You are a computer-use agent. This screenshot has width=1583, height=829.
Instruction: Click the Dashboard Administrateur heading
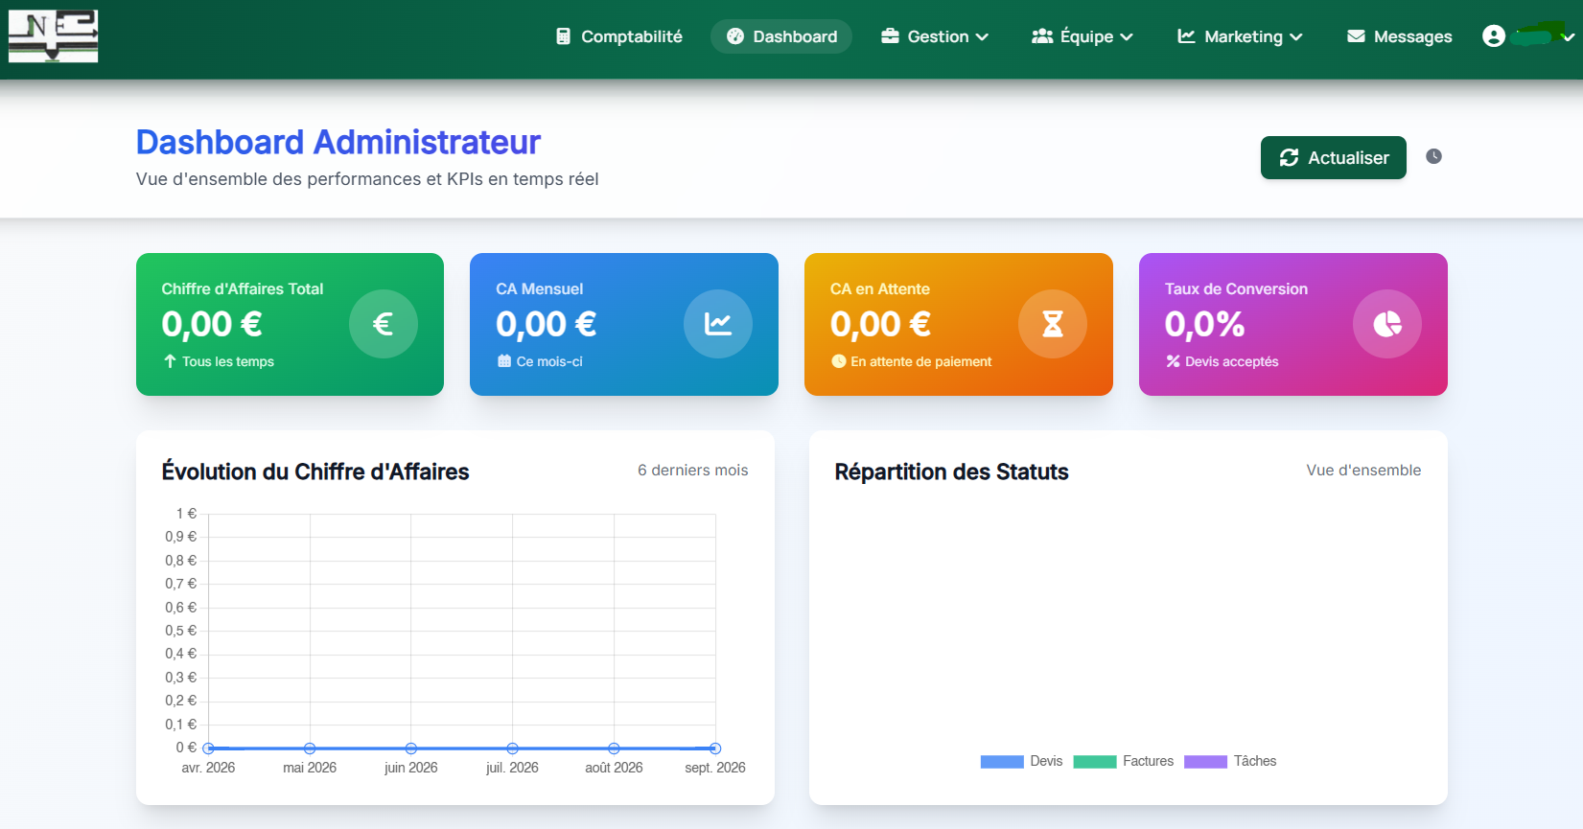pos(338,142)
